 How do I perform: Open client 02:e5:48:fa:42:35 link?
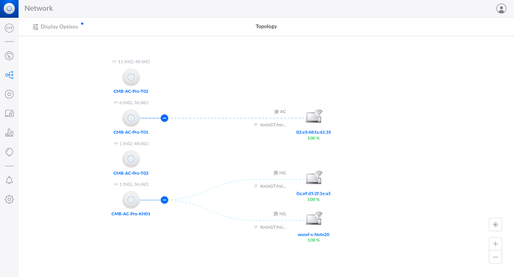314,132
